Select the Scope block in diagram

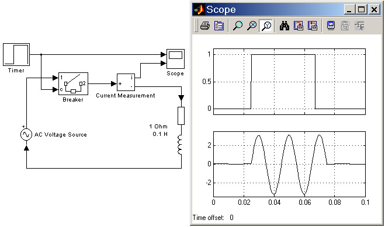175,59
